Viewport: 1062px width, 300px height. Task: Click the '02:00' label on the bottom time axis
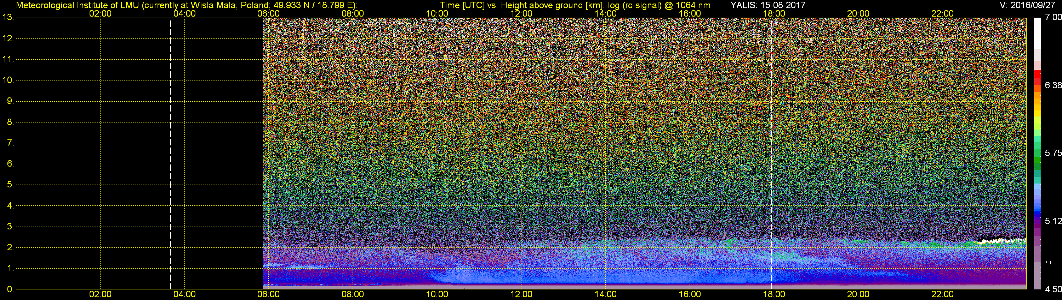coord(100,294)
